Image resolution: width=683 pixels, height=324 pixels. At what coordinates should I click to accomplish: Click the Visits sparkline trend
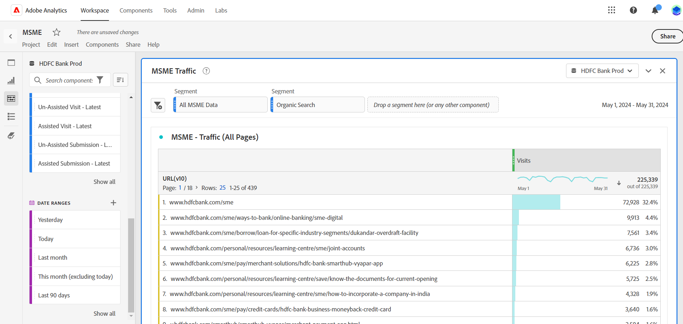click(562, 179)
